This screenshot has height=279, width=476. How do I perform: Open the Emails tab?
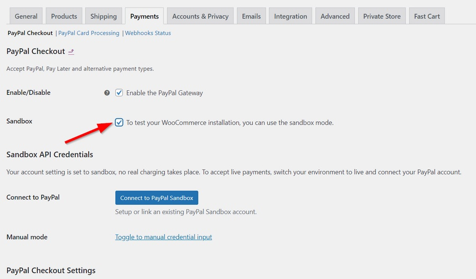(251, 16)
